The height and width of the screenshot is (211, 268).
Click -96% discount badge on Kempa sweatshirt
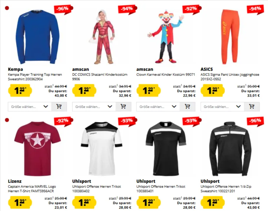tap(63, 9)
